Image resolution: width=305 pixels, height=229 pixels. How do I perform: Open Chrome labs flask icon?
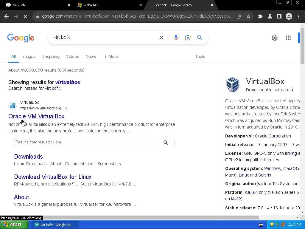270,17
